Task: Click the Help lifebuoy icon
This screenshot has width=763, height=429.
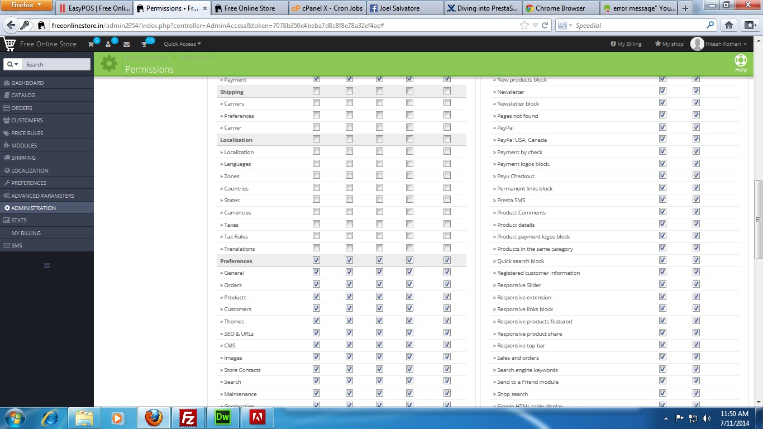Action: coord(741,60)
